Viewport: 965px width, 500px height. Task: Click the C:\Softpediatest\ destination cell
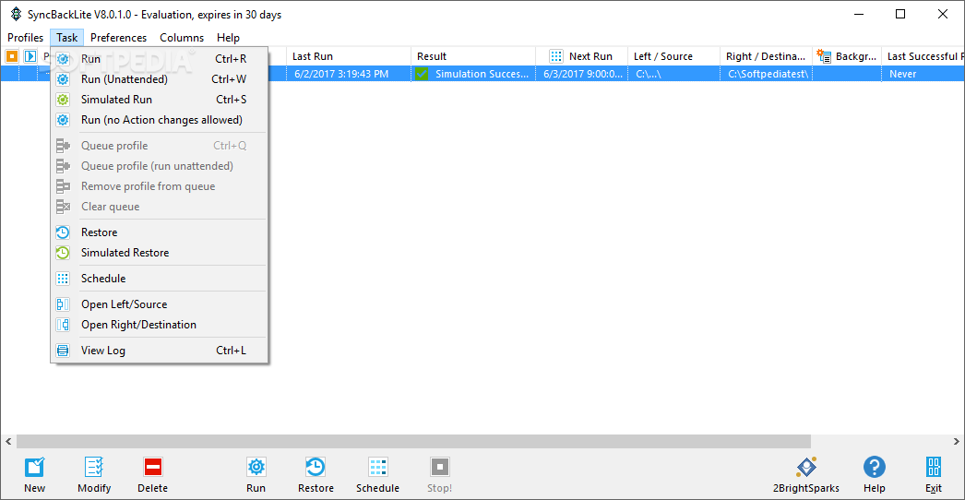pos(767,74)
